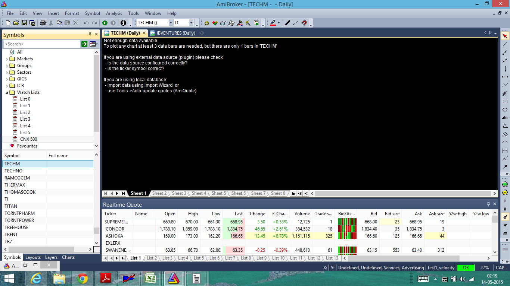Select List 5 quote tab
Screen dimensions: 510x286
pos(199,258)
